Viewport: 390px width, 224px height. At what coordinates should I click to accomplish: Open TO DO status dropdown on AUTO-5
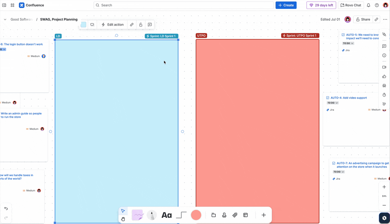(x=348, y=43)
